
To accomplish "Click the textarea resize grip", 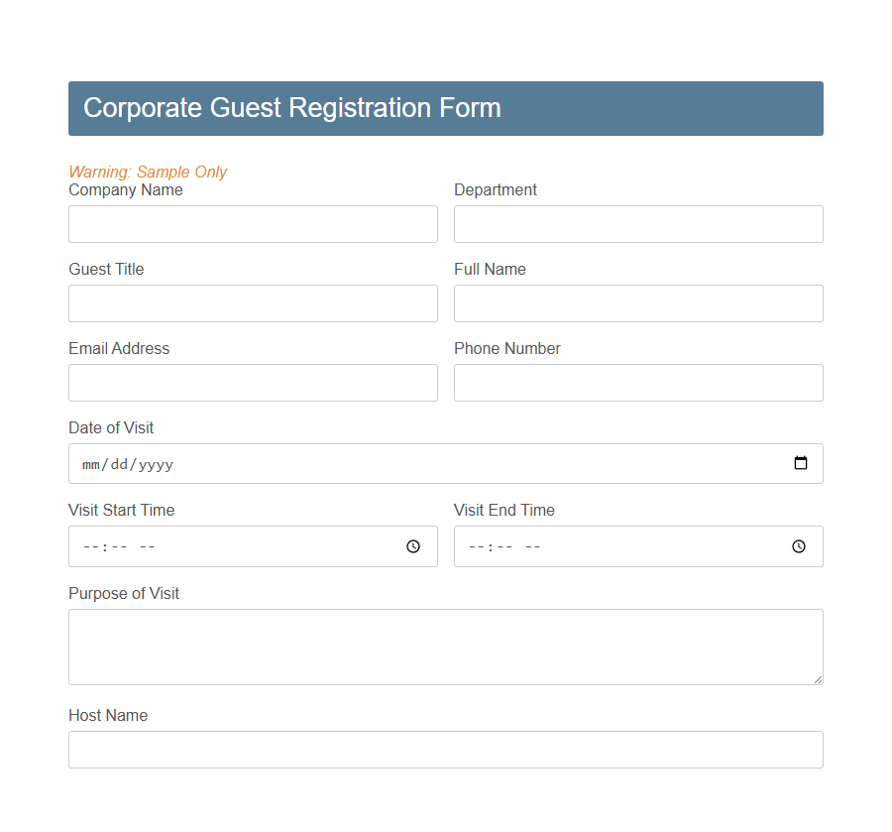I will [x=819, y=680].
